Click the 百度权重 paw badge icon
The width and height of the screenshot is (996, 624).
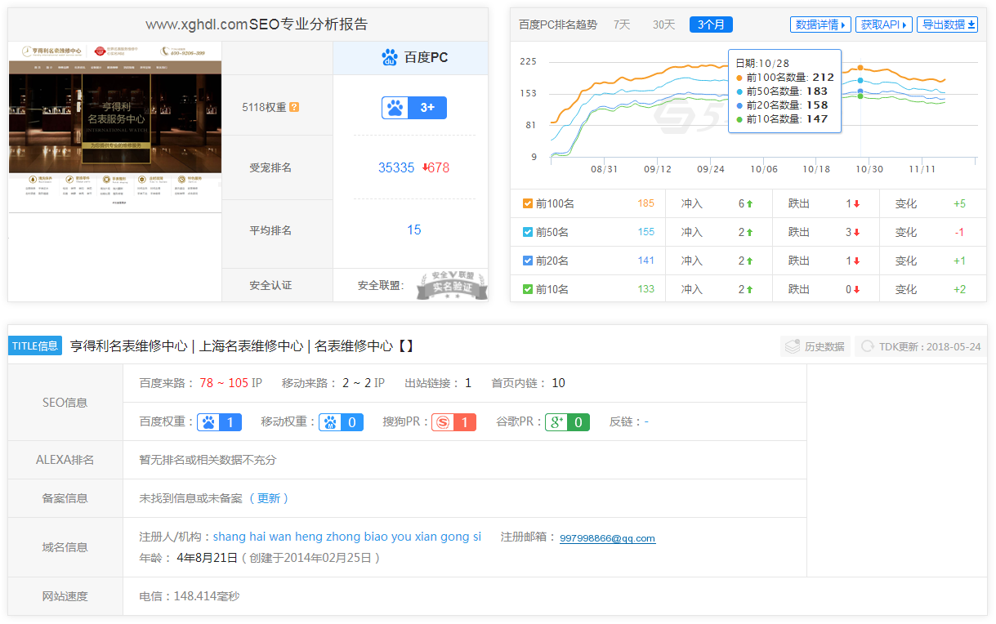[209, 422]
